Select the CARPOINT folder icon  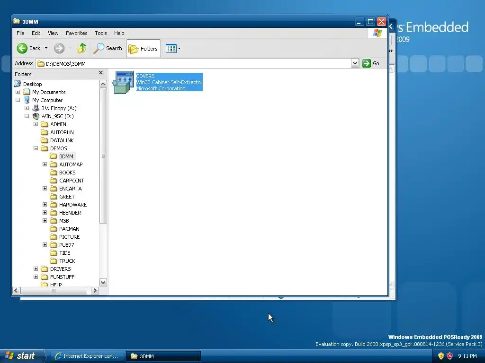[x=54, y=180]
